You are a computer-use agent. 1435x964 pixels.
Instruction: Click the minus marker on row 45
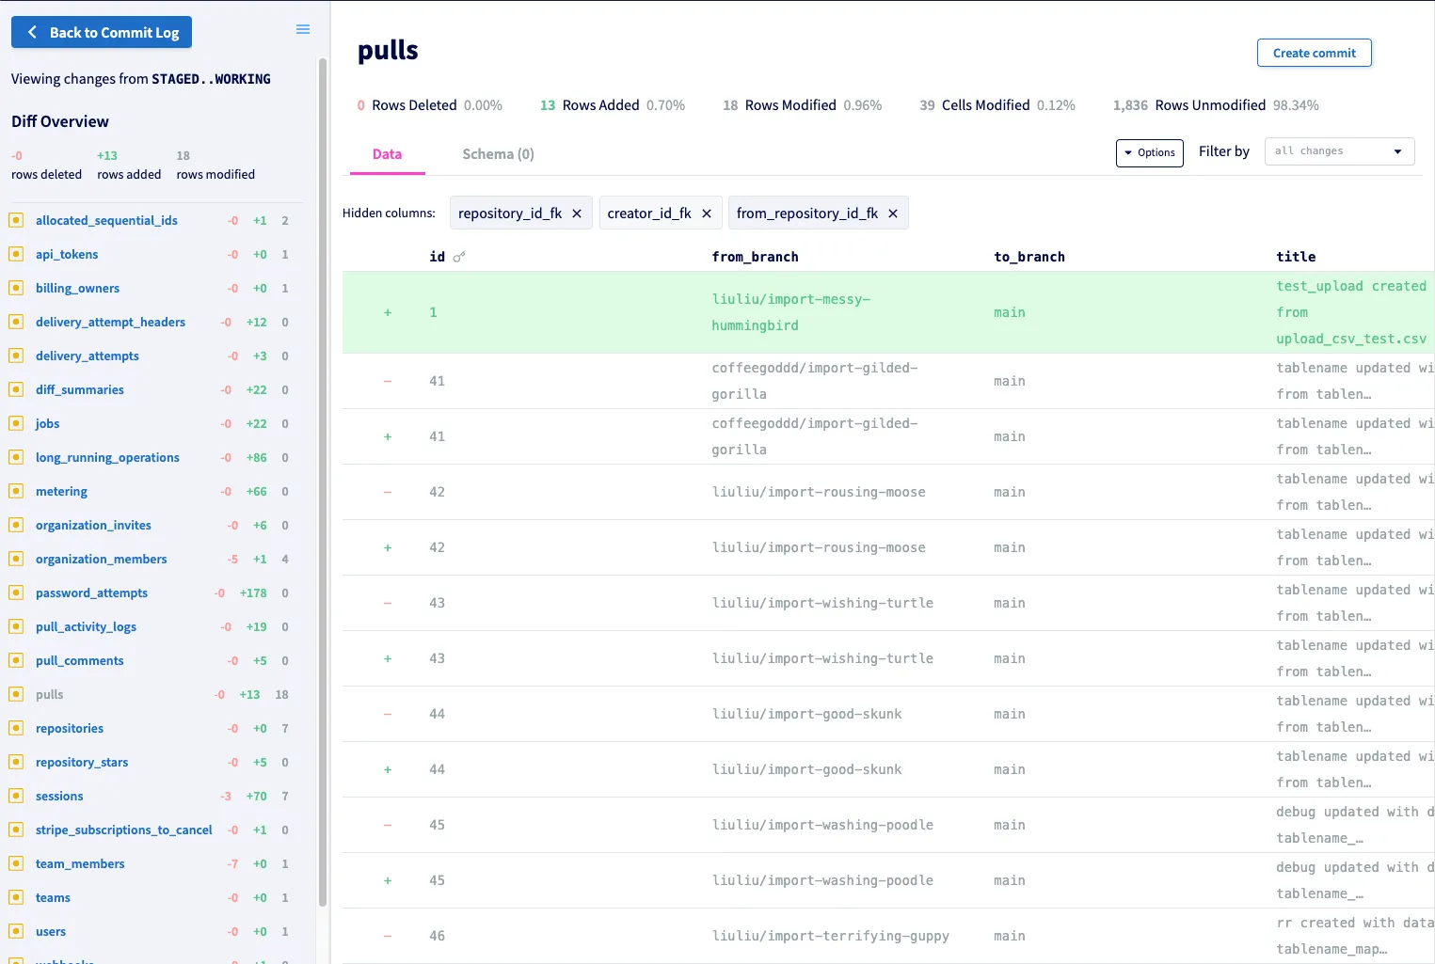[388, 825]
